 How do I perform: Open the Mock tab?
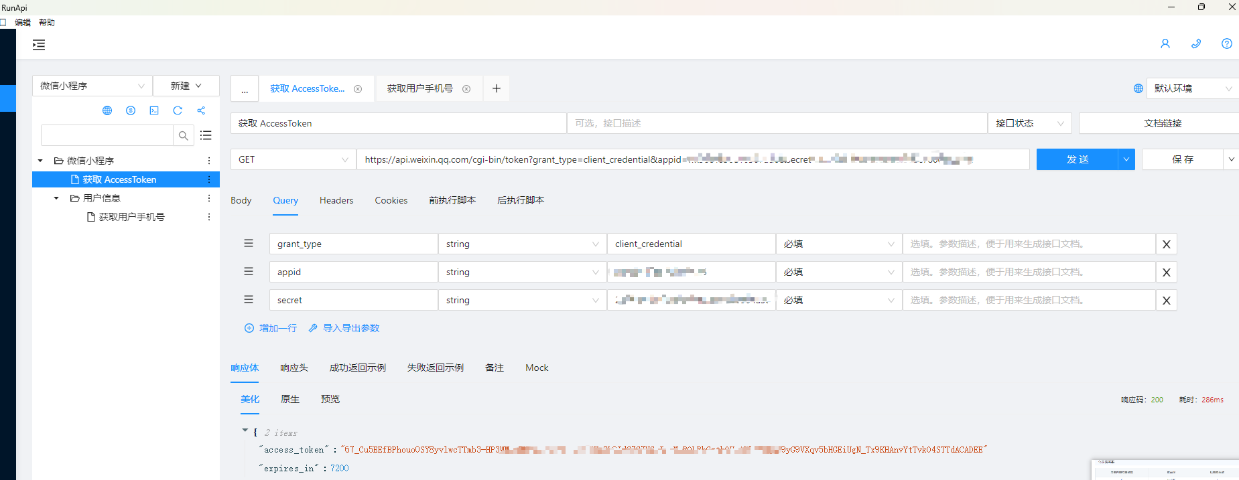(537, 368)
